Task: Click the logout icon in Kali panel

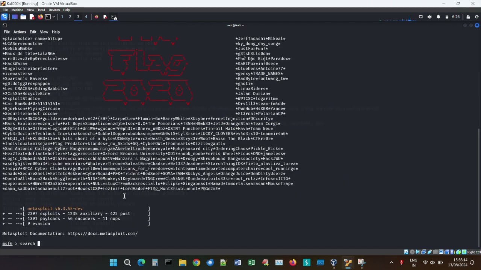Action: click(x=477, y=17)
